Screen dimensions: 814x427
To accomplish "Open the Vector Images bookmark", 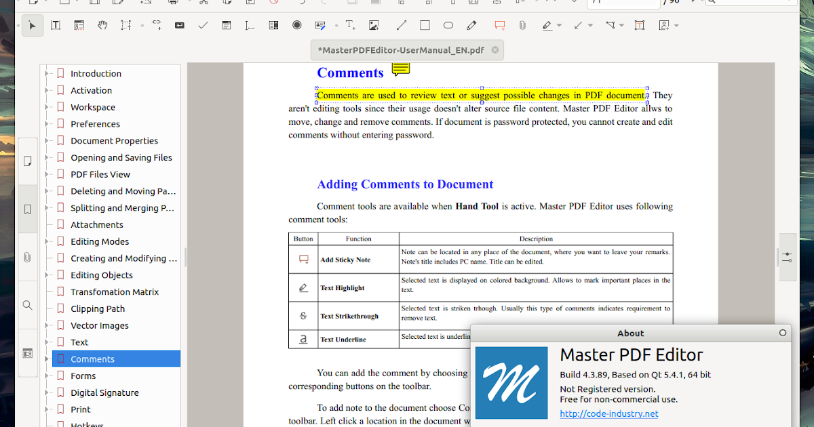I will pos(100,325).
